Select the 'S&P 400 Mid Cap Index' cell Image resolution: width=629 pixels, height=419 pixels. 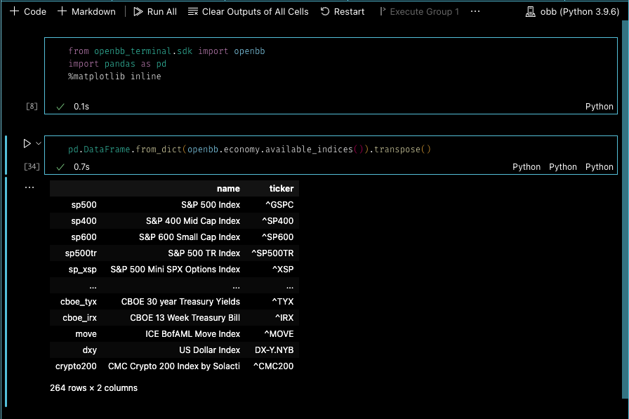(x=193, y=221)
